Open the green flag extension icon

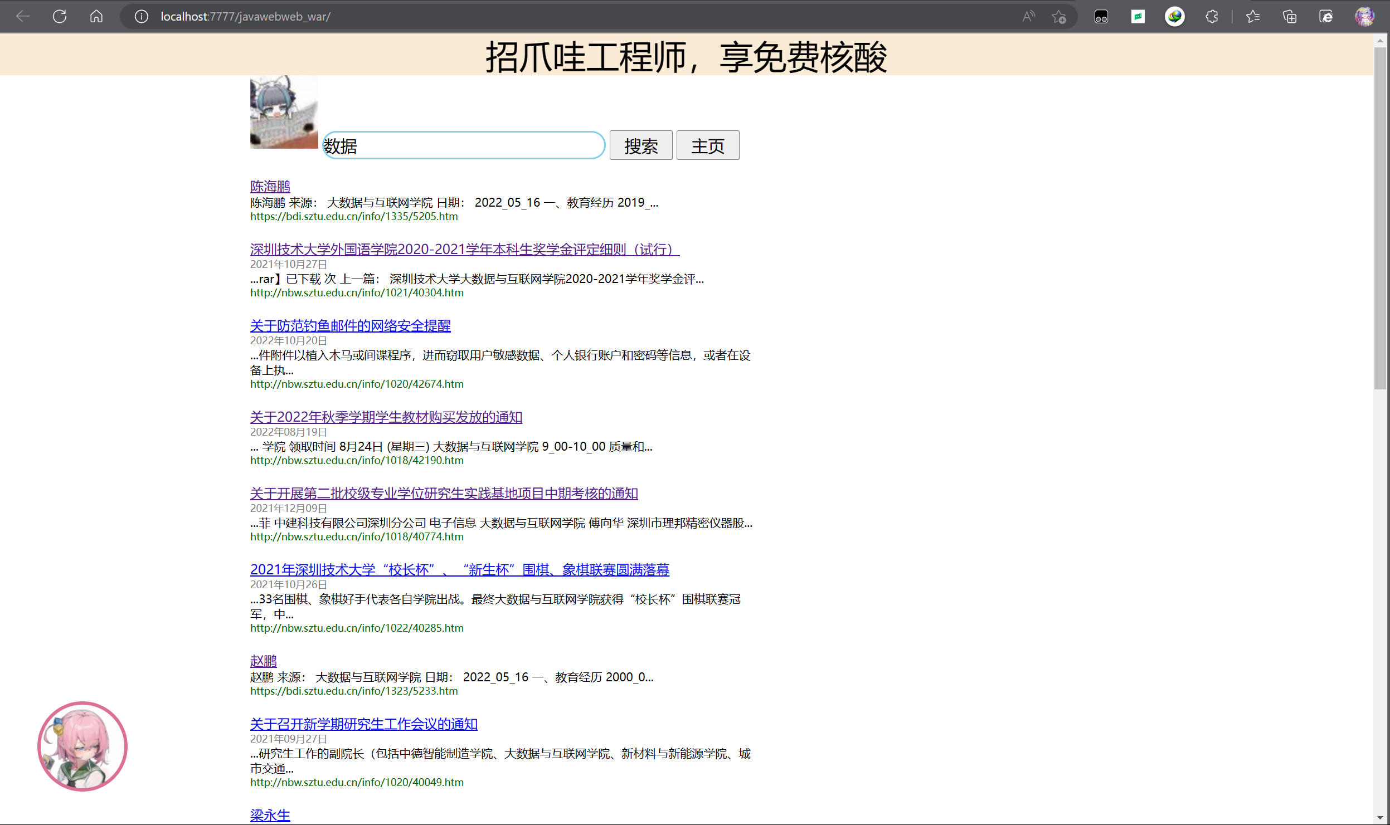(x=1138, y=17)
